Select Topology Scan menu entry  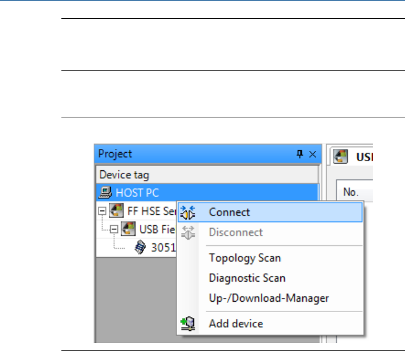244,258
